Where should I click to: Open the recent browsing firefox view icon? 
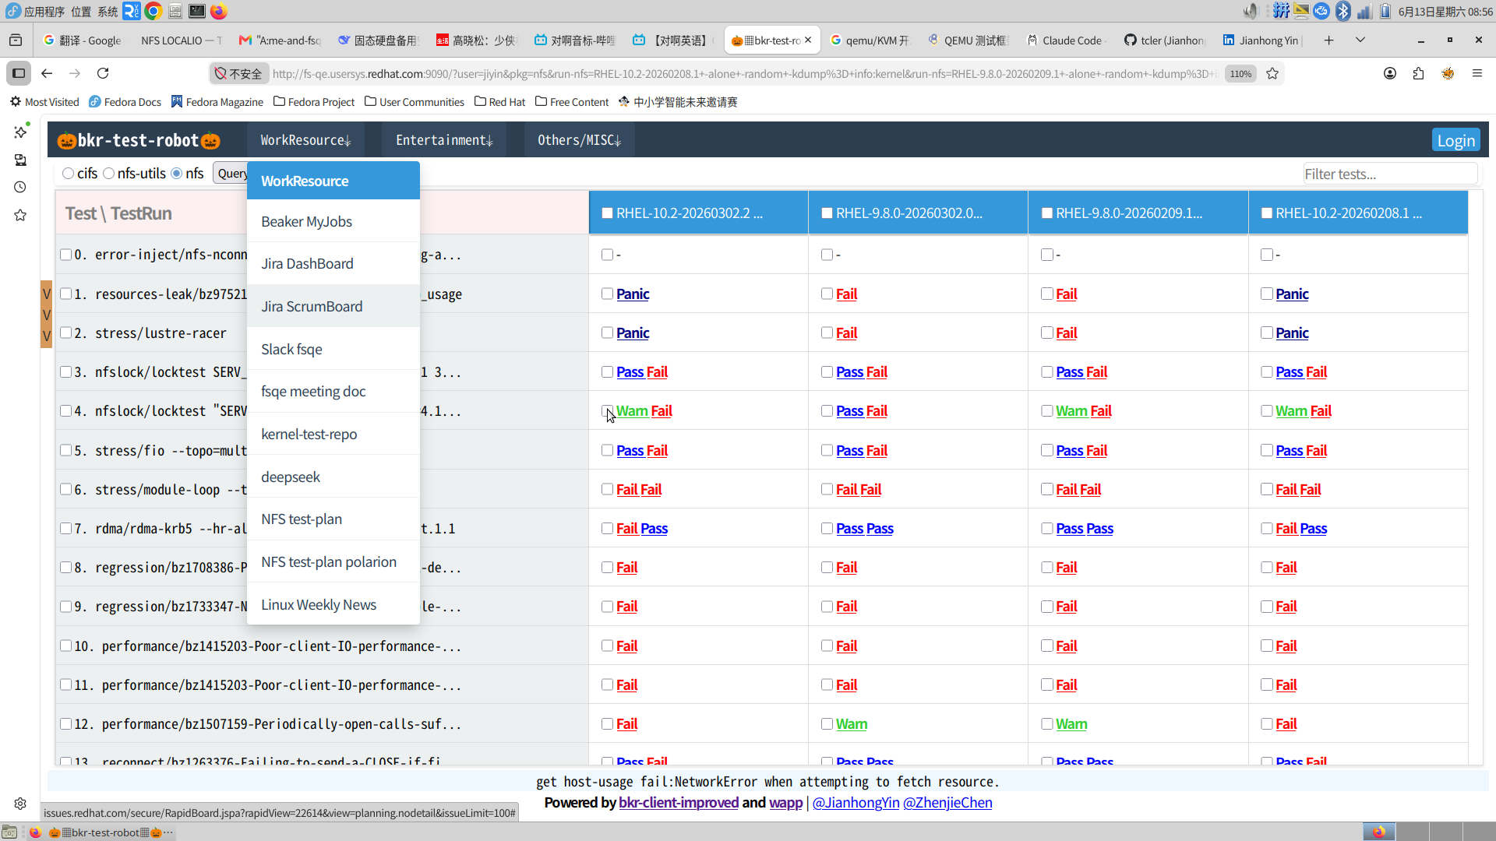point(16,40)
